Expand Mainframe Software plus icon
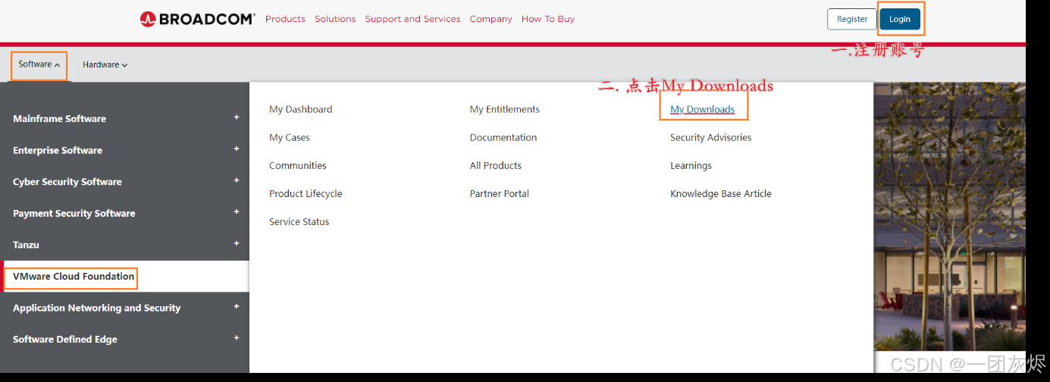Screen dimensions: 1050x382 (237, 117)
